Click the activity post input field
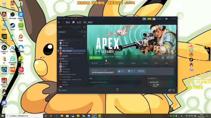The image size is (211, 118). pos(115,82)
